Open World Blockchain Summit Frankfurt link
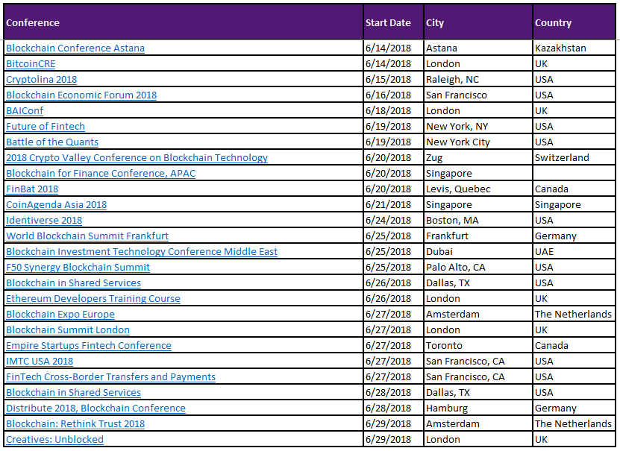620x451 pixels. [x=87, y=236]
